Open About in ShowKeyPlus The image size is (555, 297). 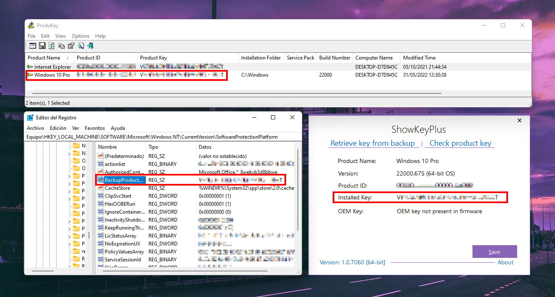pos(505,262)
